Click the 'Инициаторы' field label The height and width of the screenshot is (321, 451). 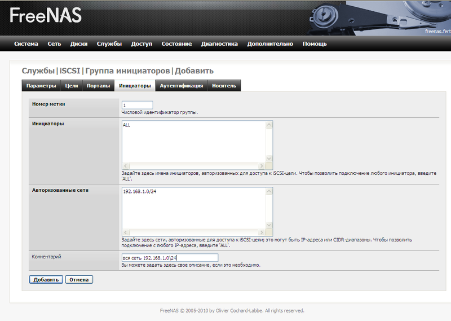point(48,124)
